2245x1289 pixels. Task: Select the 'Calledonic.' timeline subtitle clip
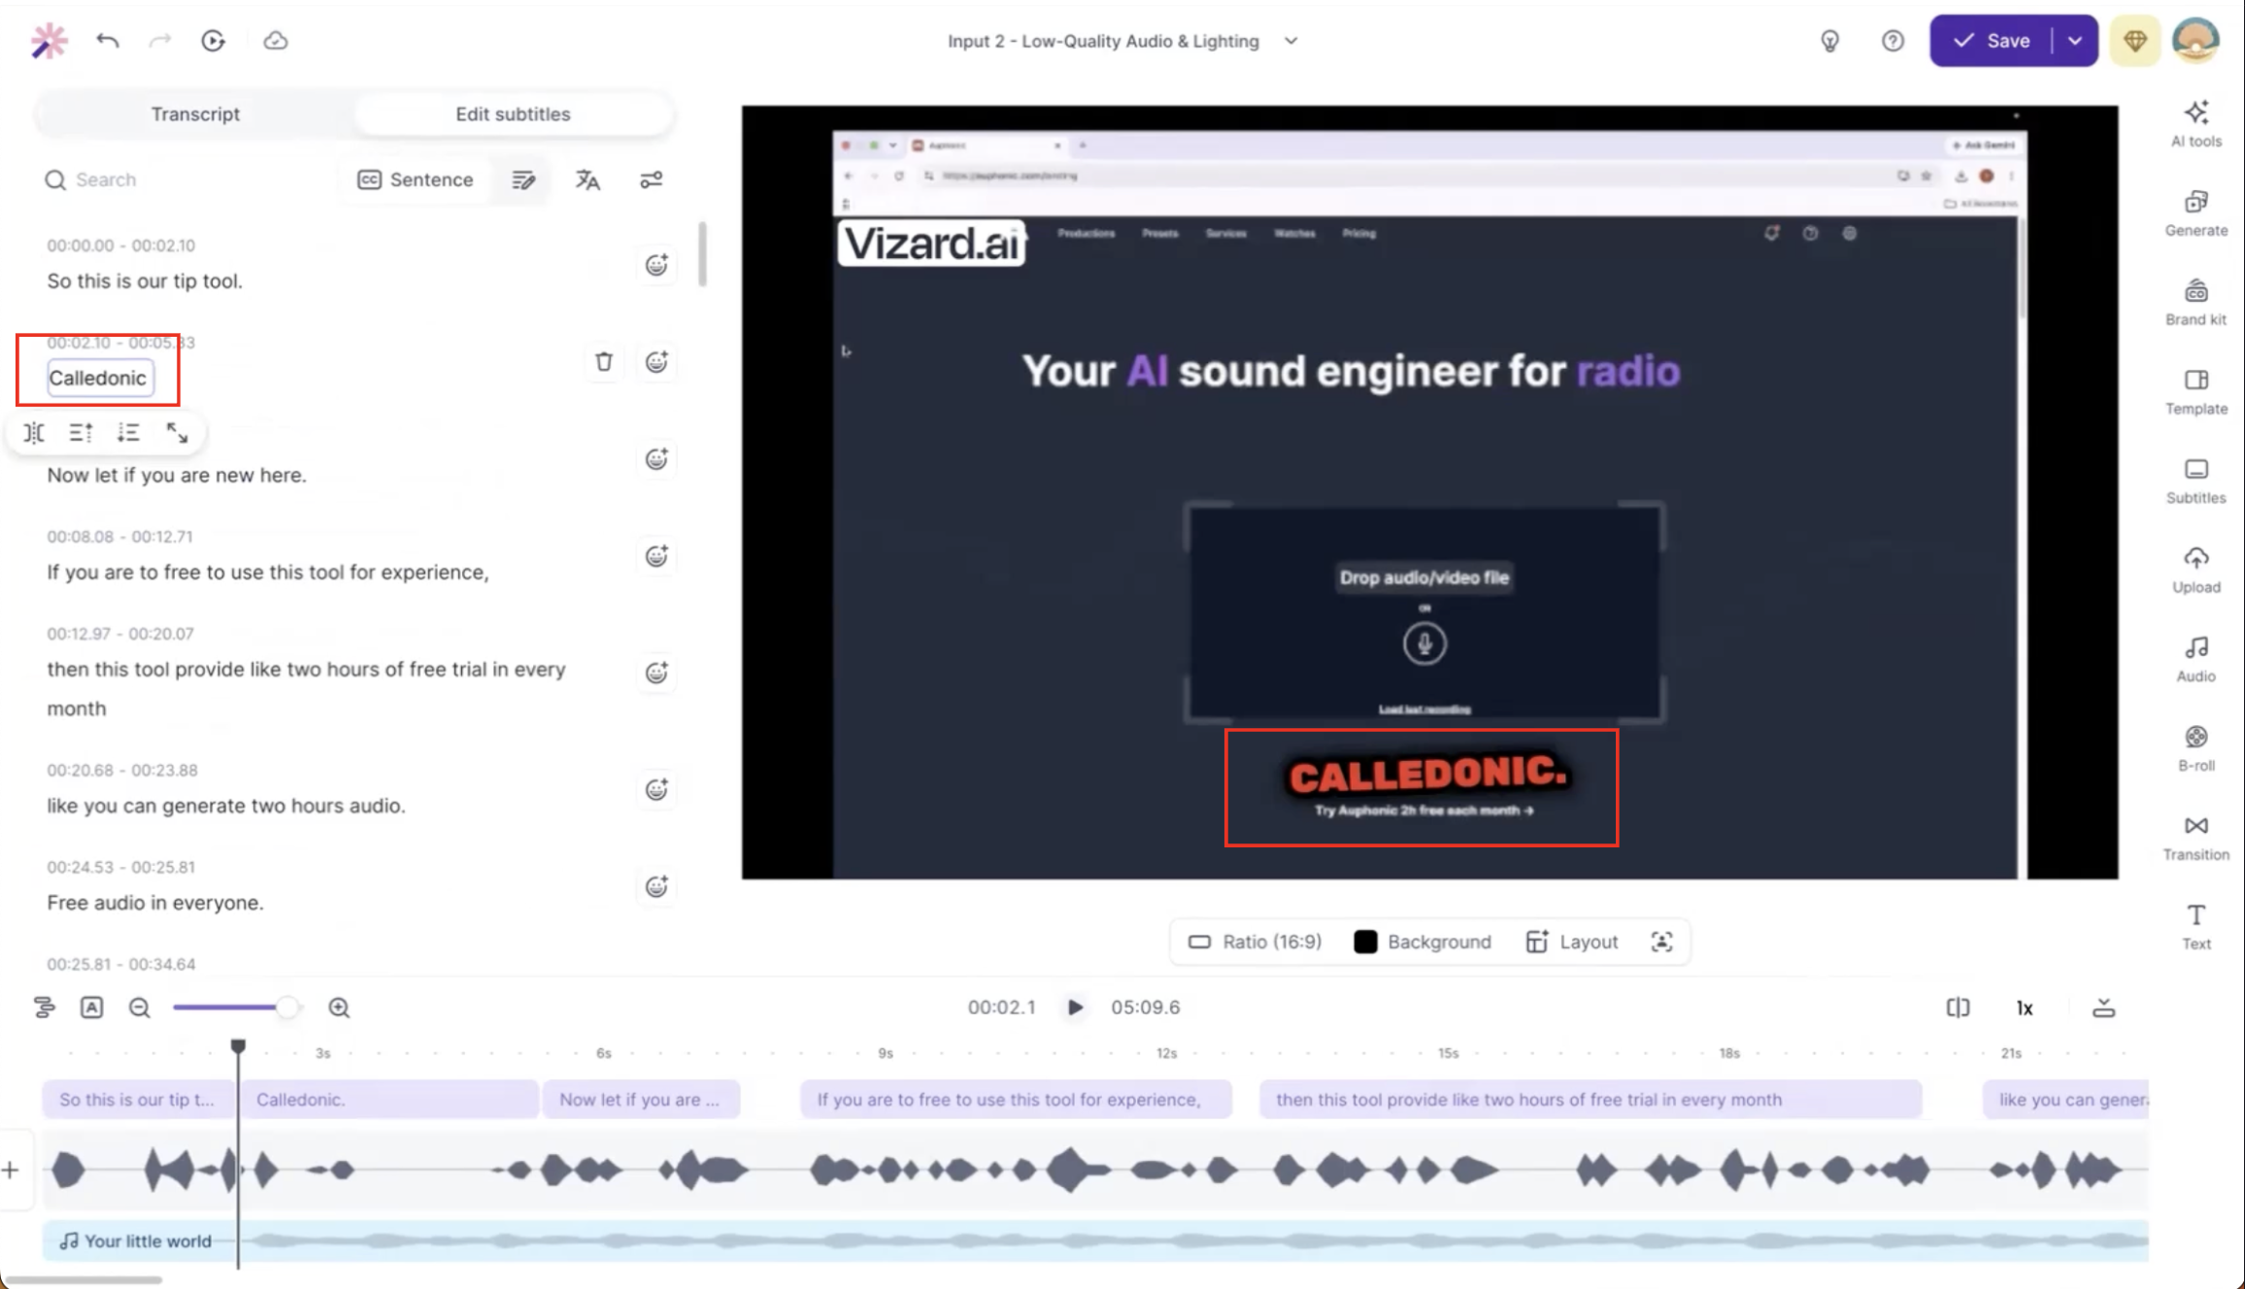[x=389, y=1100]
